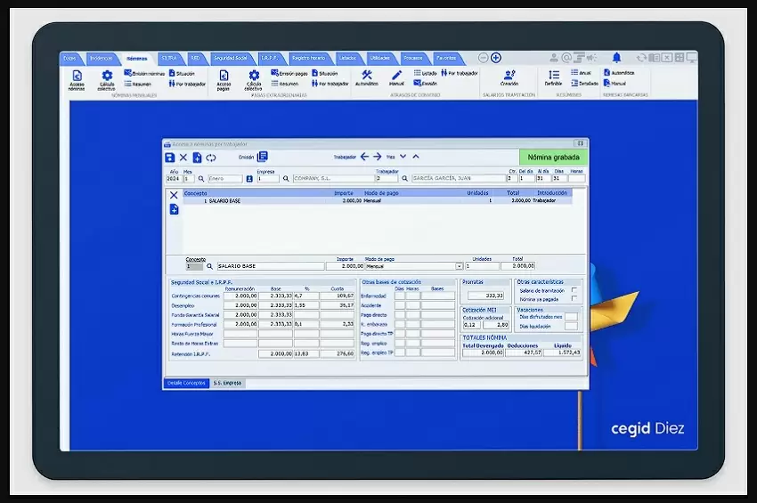Screen dimensions: 757x503
Task: Open Anual summary in Resúmenes
Action: [x=582, y=73]
